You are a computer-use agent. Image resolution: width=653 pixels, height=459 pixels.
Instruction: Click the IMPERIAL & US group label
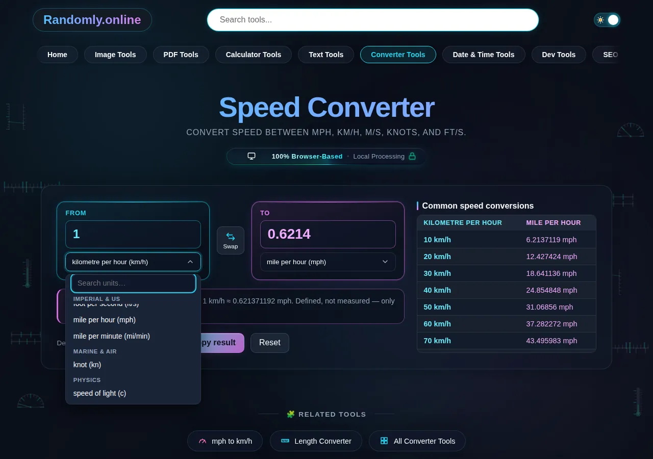(97, 299)
